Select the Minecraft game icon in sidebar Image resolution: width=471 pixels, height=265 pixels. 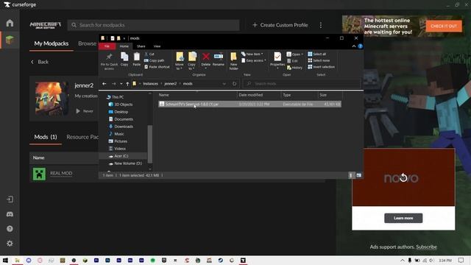coord(10,40)
